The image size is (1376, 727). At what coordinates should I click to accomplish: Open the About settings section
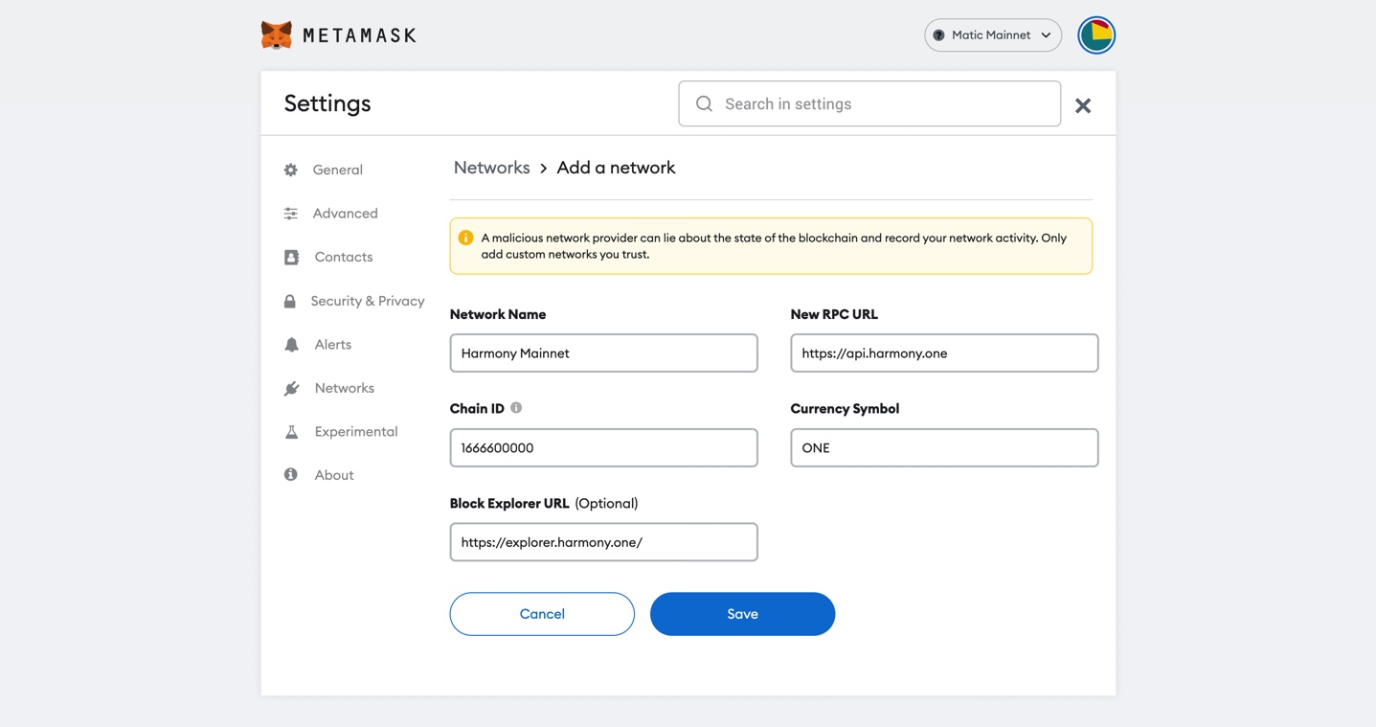pyautogui.click(x=333, y=475)
